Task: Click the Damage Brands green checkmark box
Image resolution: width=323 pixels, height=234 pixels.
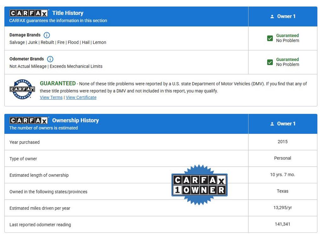Action: 270,38
